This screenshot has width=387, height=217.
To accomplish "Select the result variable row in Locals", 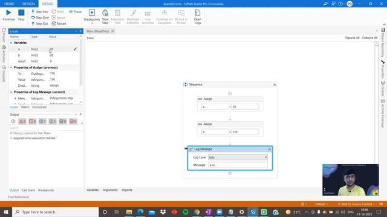I will click(44, 61).
